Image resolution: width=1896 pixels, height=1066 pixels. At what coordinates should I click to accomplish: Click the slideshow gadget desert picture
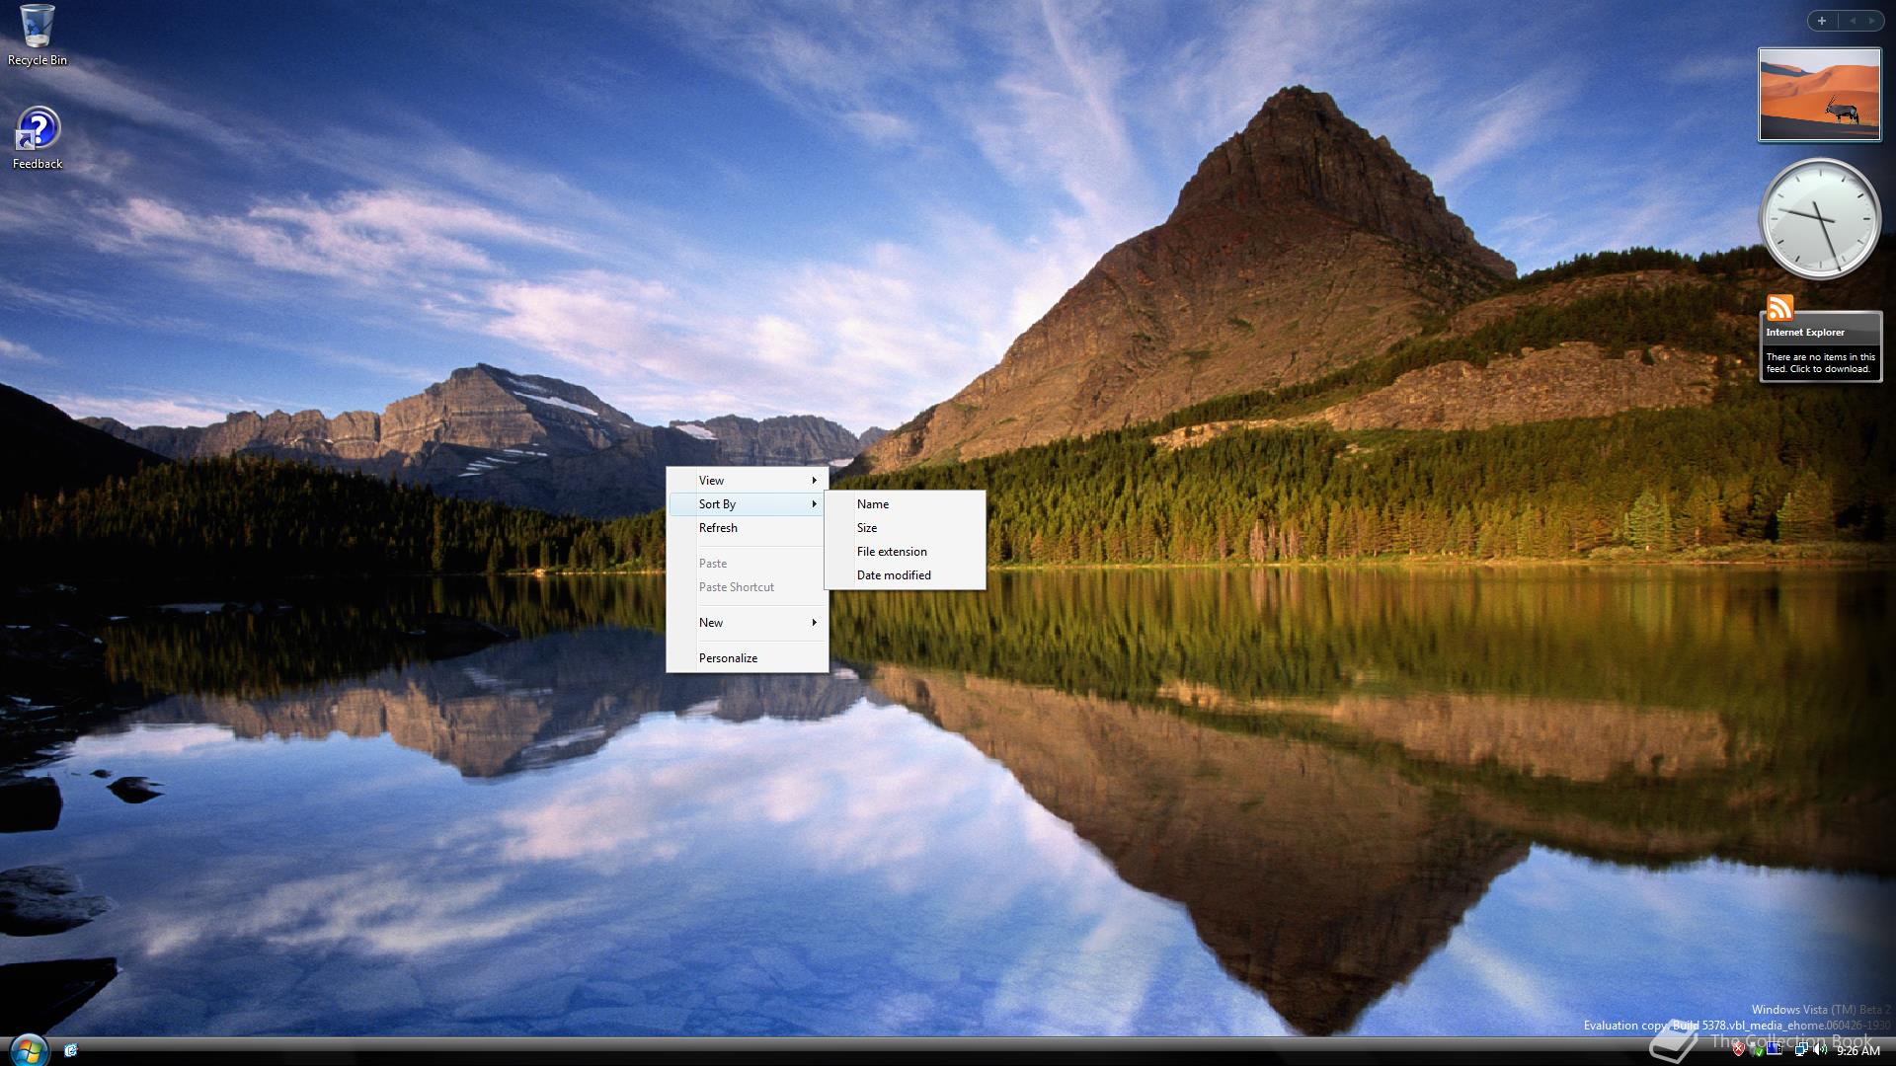(1819, 95)
